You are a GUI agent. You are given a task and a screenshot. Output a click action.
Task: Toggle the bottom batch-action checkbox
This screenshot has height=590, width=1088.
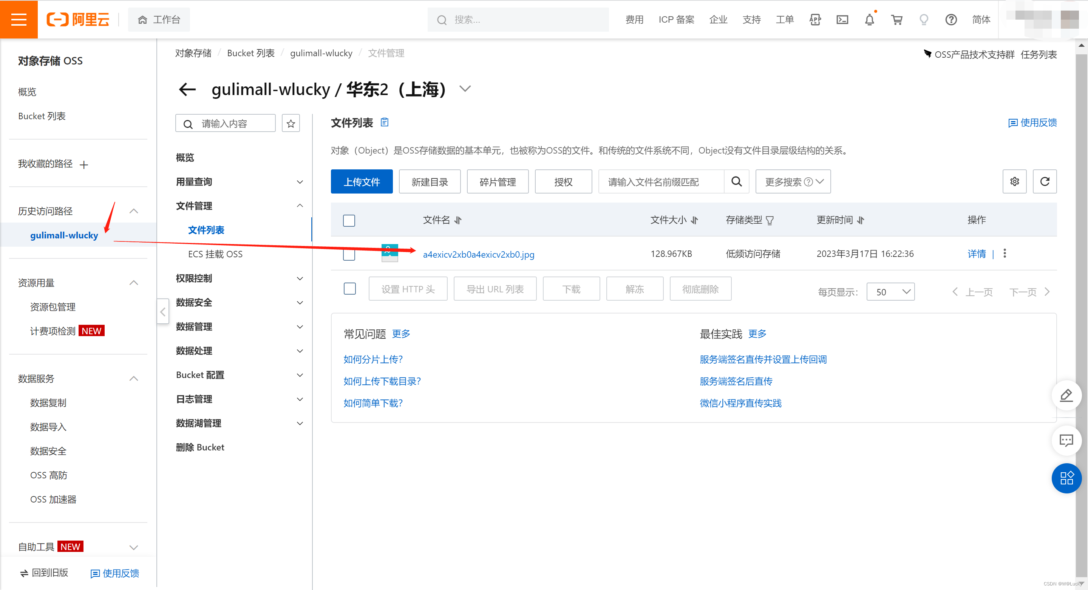[350, 289]
